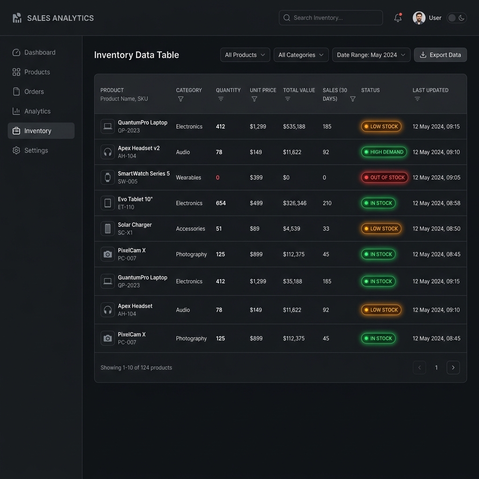Select page number 1
This screenshot has width=479, height=479.
(436, 368)
